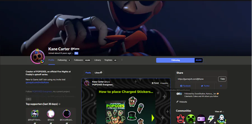Open POPGOES Evergreen from the pinned post header
The height and width of the screenshot is (124, 252).
102,85
